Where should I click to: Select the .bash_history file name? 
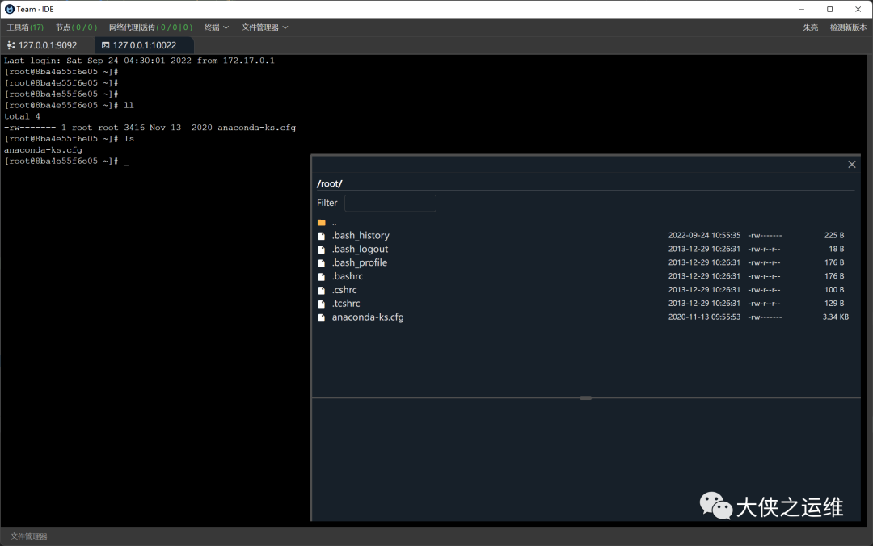click(361, 235)
